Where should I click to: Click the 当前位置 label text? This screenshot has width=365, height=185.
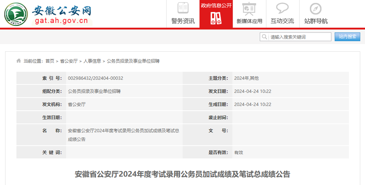[x=33, y=61]
